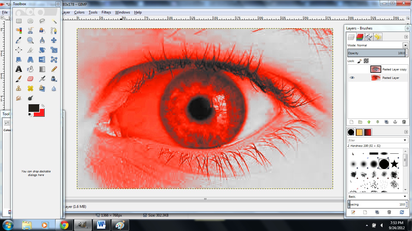Pick the Heal bandage tool

point(30,88)
